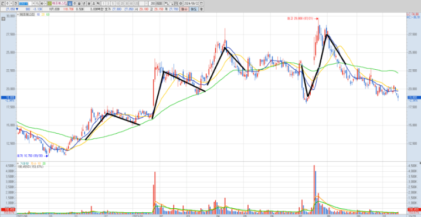Select the highlighted daily (일) chart period button
Viewport: 421px width, 217px height.
click(70, 4)
